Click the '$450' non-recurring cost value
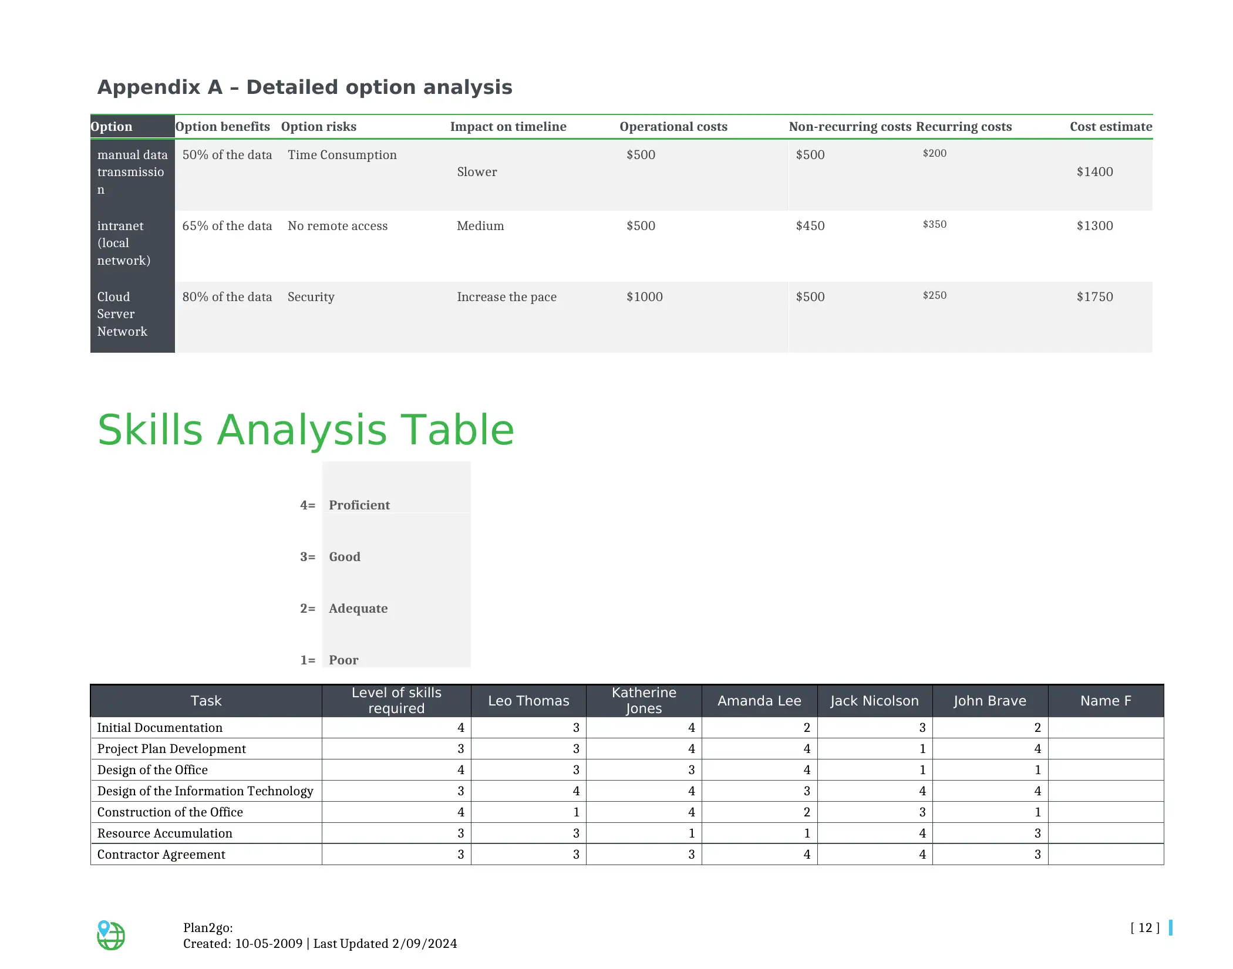The height and width of the screenshot is (969, 1233). (x=810, y=226)
